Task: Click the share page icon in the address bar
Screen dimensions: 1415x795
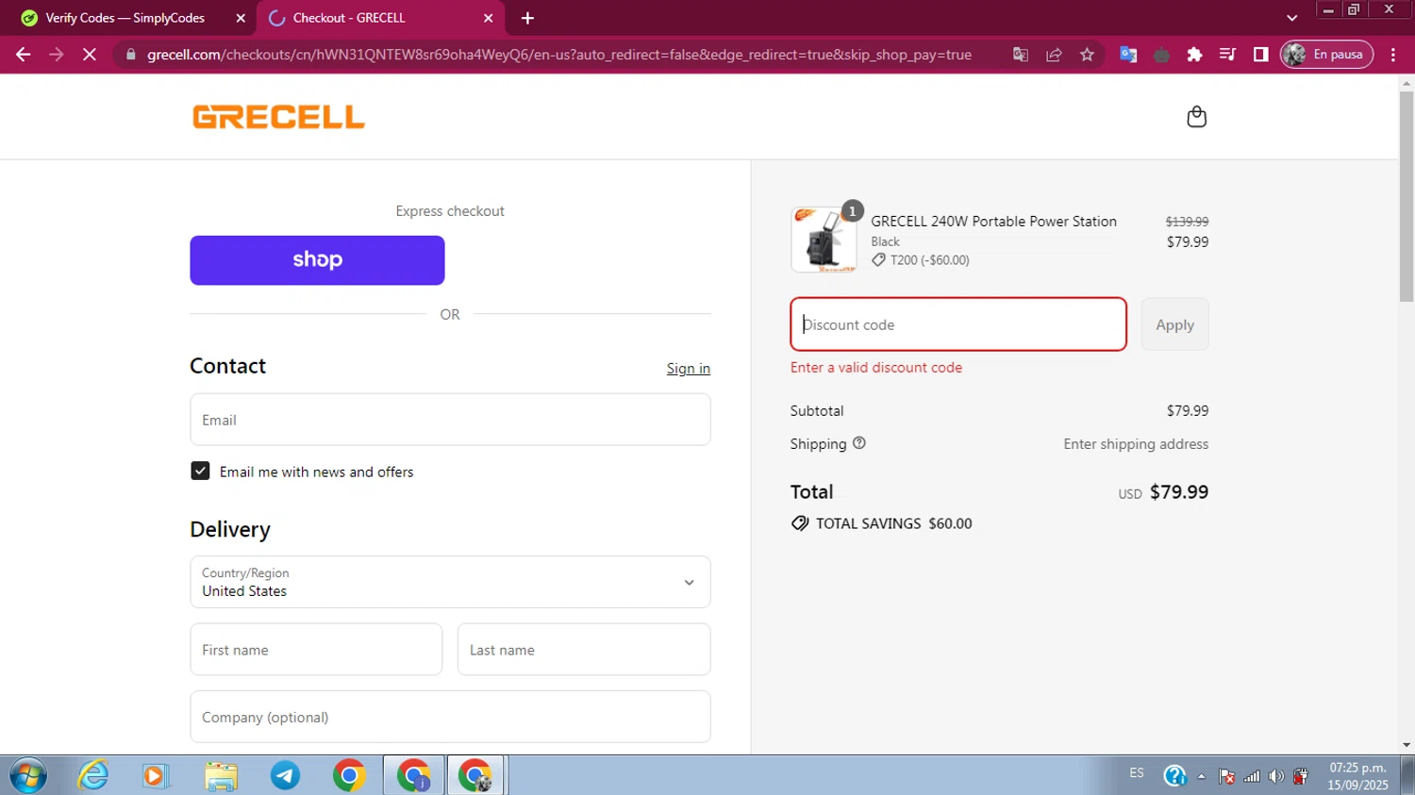Action: (1054, 55)
